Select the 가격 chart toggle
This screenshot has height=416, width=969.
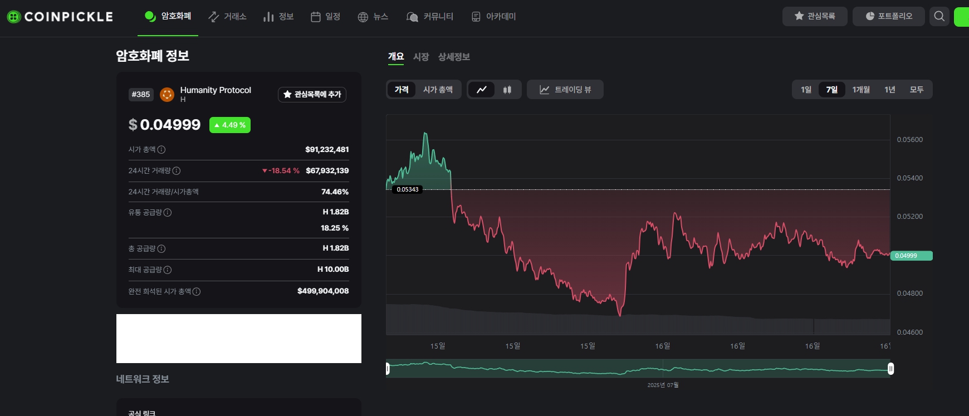(402, 90)
